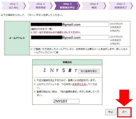This screenshot has height=119, width=136.
Task: Click the 大文字で入力 underlined red text
Action: (79, 84)
